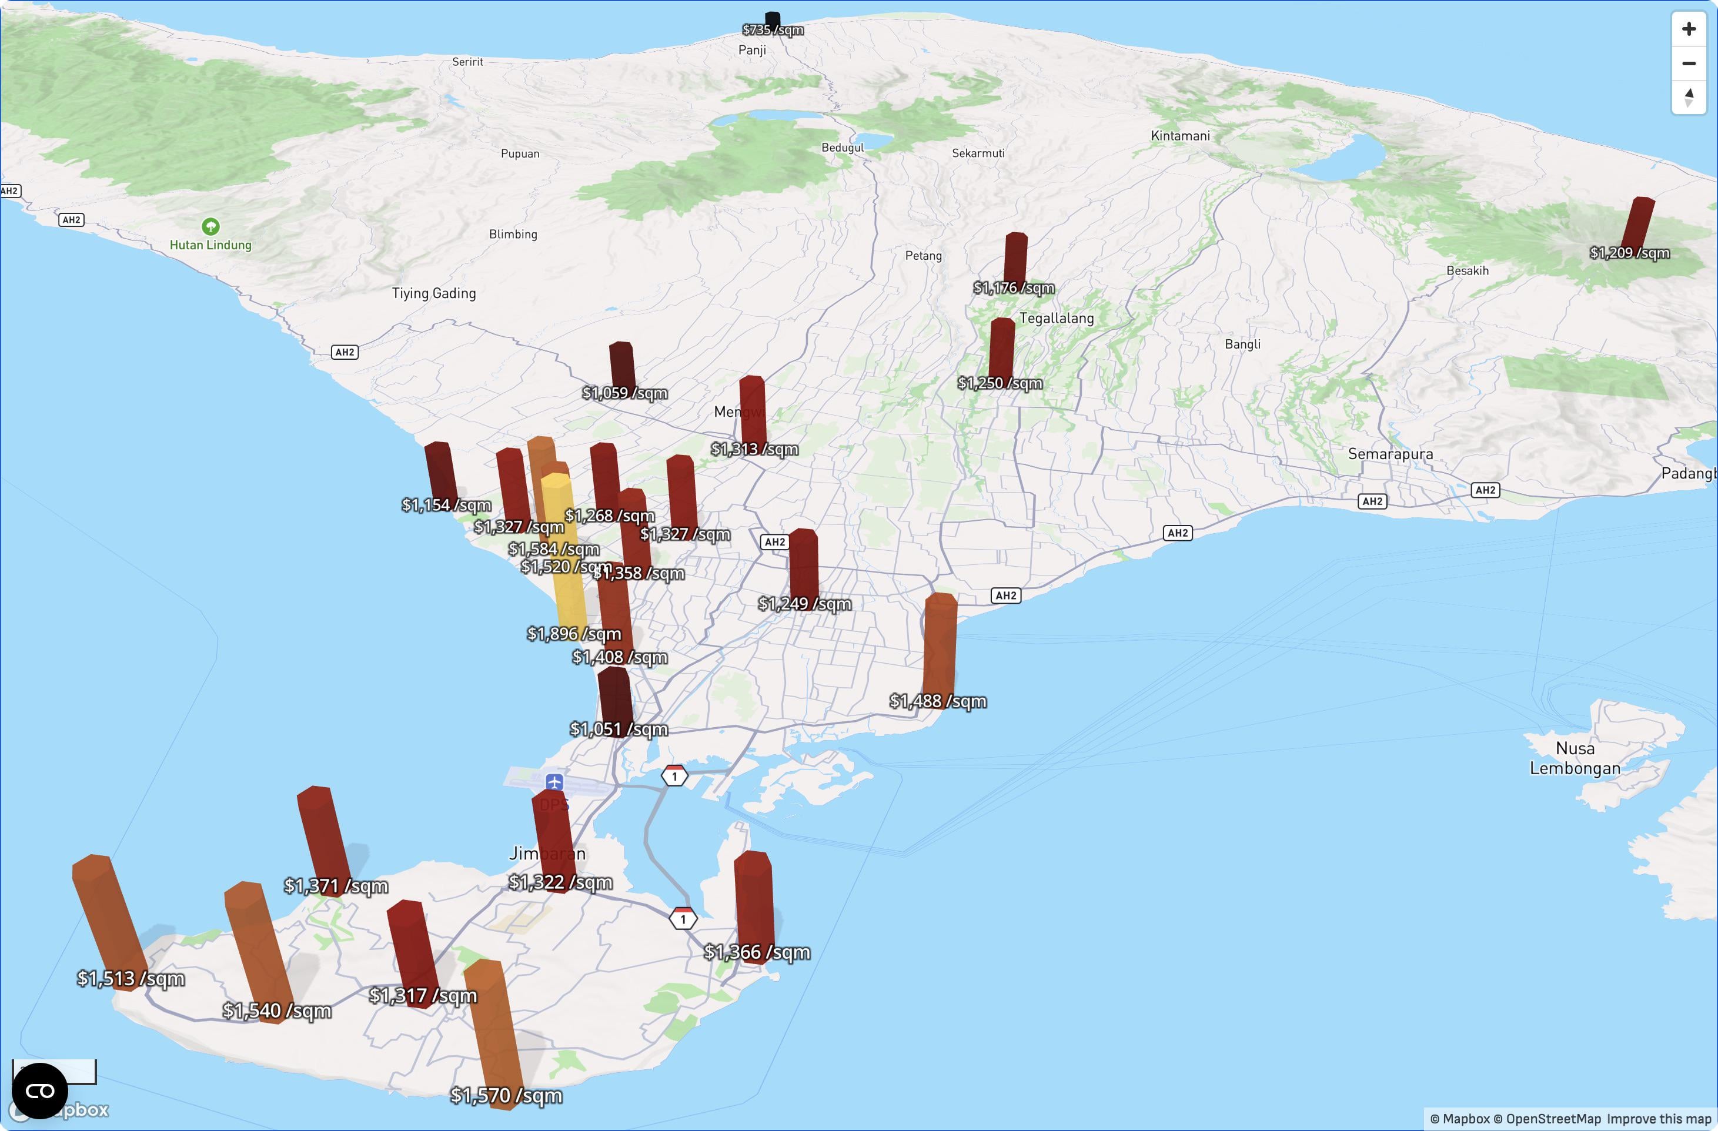Zoom in with the plus button
The height and width of the screenshot is (1131, 1718).
1689,29
